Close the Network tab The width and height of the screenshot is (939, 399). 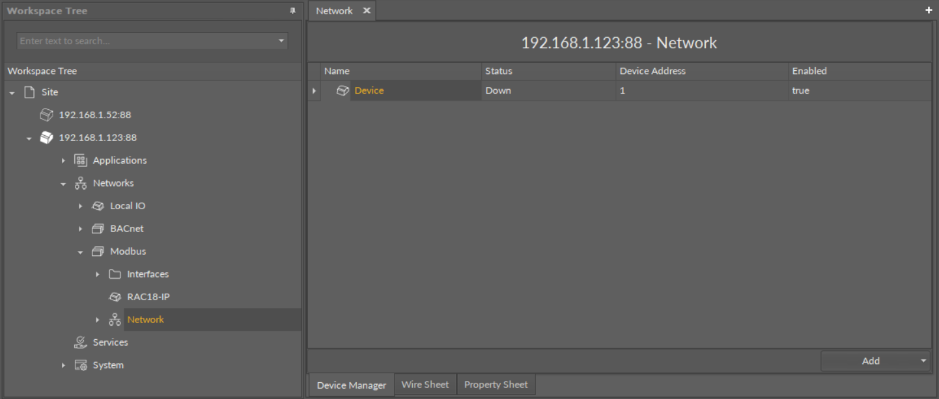click(367, 11)
